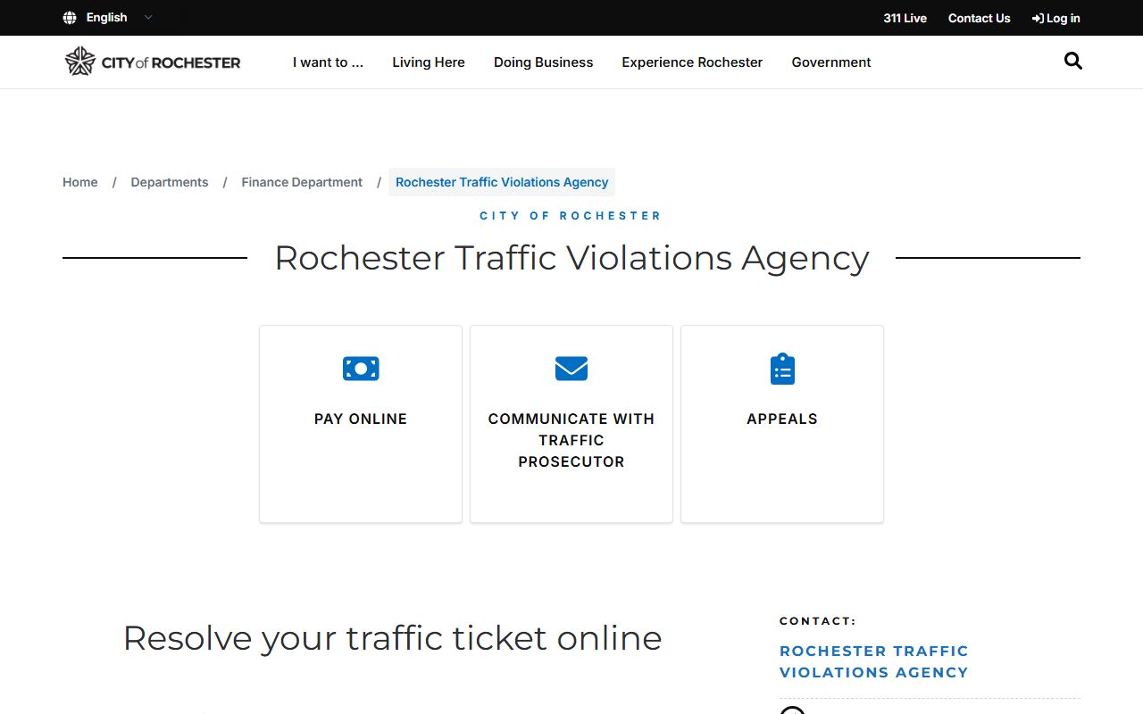
Task: Click Rochester Traffic Violations Agency breadcrumb
Action: pyautogui.click(x=502, y=182)
